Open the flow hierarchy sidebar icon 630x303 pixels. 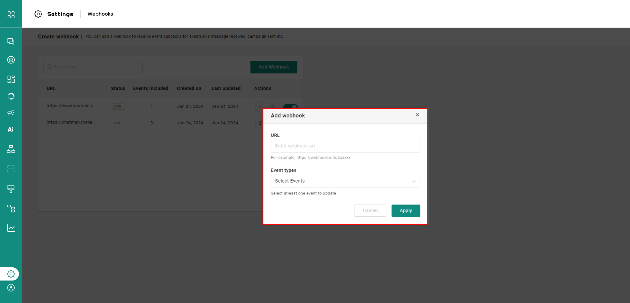coord(11,149)
